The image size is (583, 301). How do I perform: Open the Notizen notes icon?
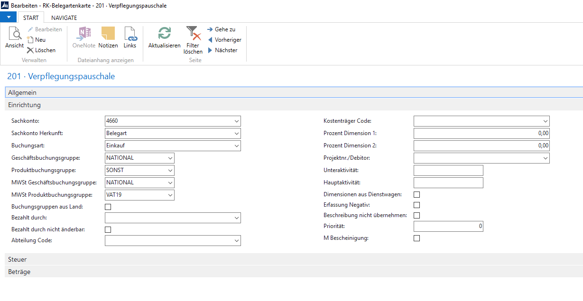click(108, 35)
